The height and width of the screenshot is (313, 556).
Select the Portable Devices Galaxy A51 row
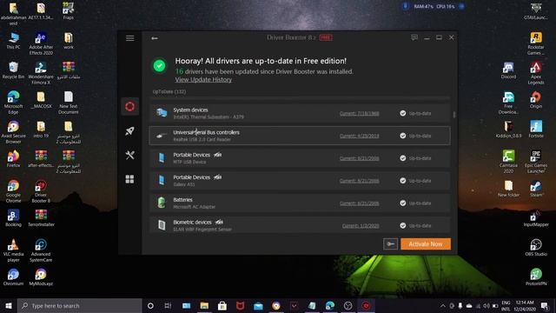click(x=300, y=180)
